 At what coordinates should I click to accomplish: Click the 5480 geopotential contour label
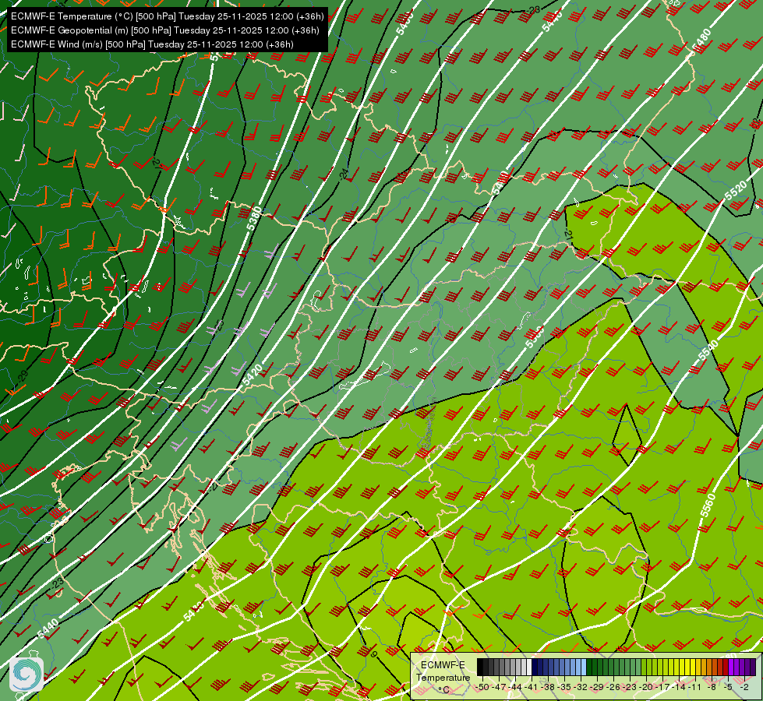coord(701,41)
